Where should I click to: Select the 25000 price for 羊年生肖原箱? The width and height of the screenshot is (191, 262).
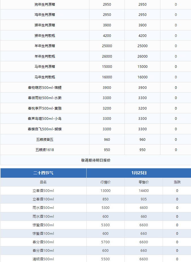pos(107,46)
